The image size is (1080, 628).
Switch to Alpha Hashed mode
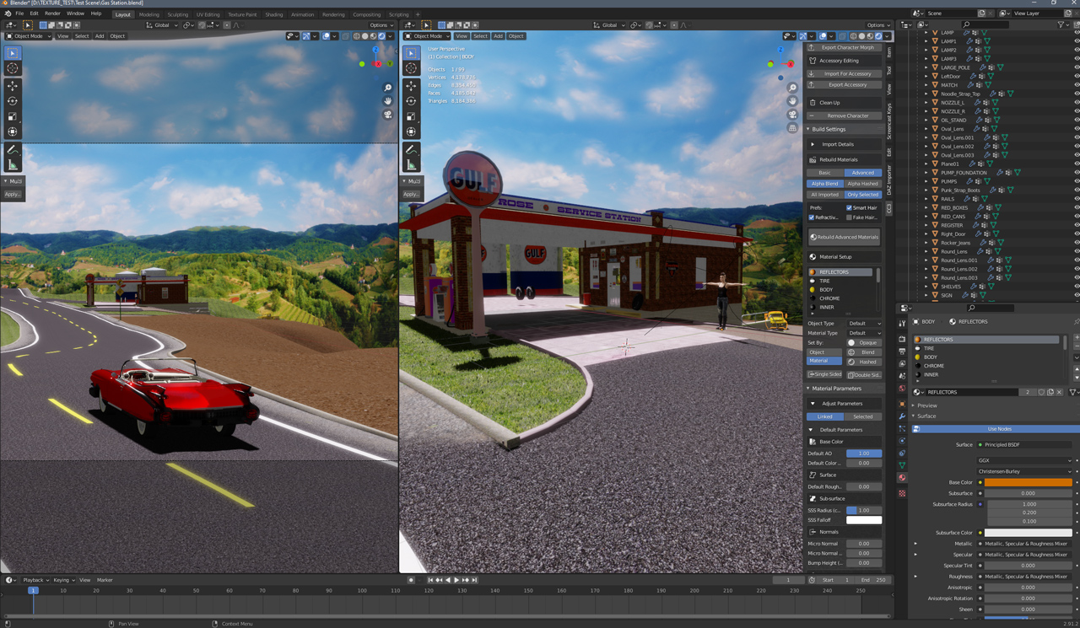[x=862, y=184]
